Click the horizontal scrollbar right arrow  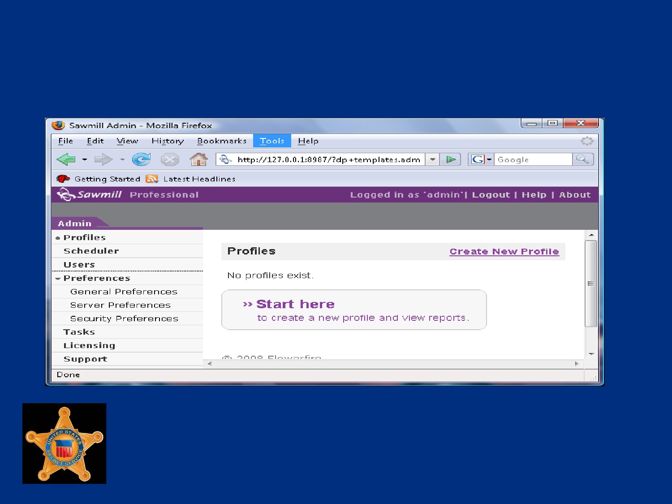tap(577, 364)
